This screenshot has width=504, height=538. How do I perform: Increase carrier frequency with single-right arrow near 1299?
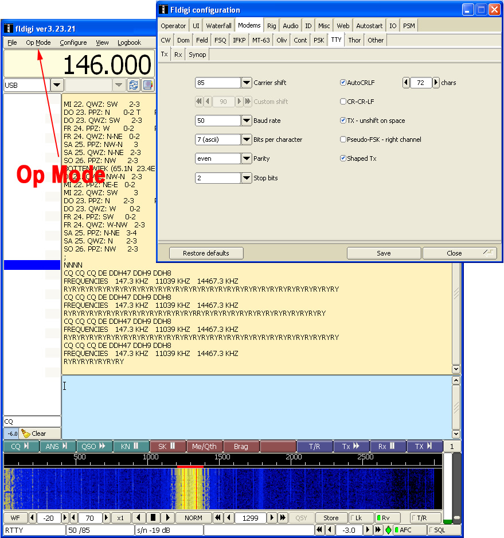272,517
